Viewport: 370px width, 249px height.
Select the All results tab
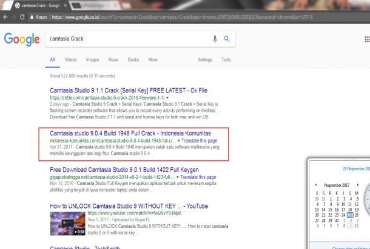(52, 60)
